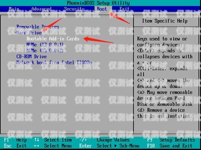The image size is (201, 150).
Task: Collapse the Hard Drive boot group
Action: point(28,33)
